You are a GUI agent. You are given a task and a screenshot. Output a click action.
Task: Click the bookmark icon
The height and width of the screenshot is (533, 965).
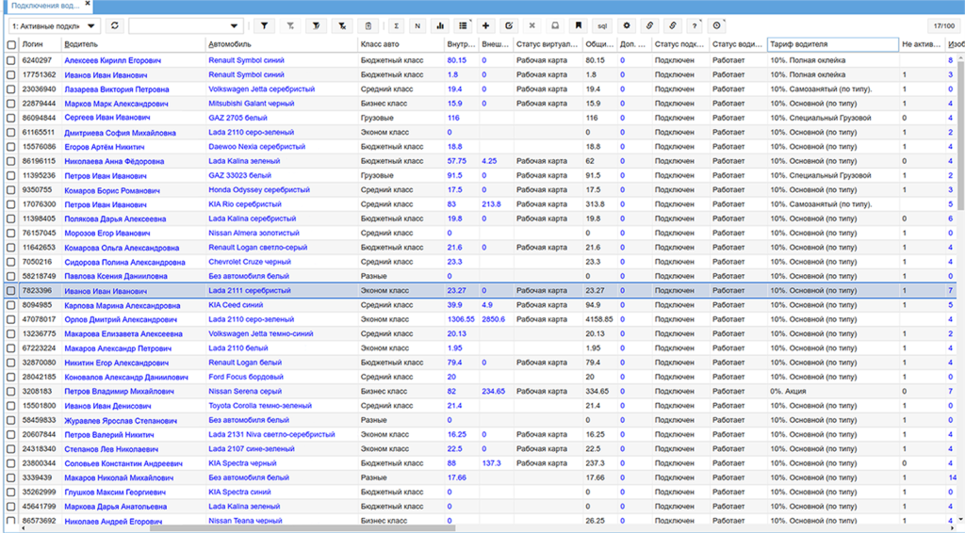(x=579, y=25)
